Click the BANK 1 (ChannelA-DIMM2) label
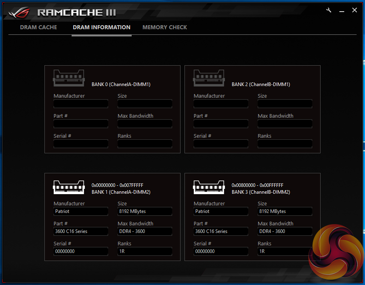 (121, 192)
